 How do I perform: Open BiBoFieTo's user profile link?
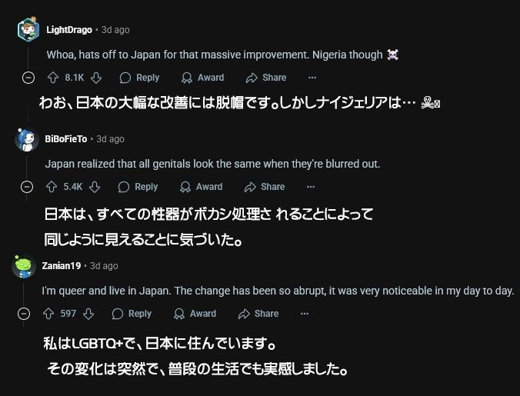(x=65, y=139)
